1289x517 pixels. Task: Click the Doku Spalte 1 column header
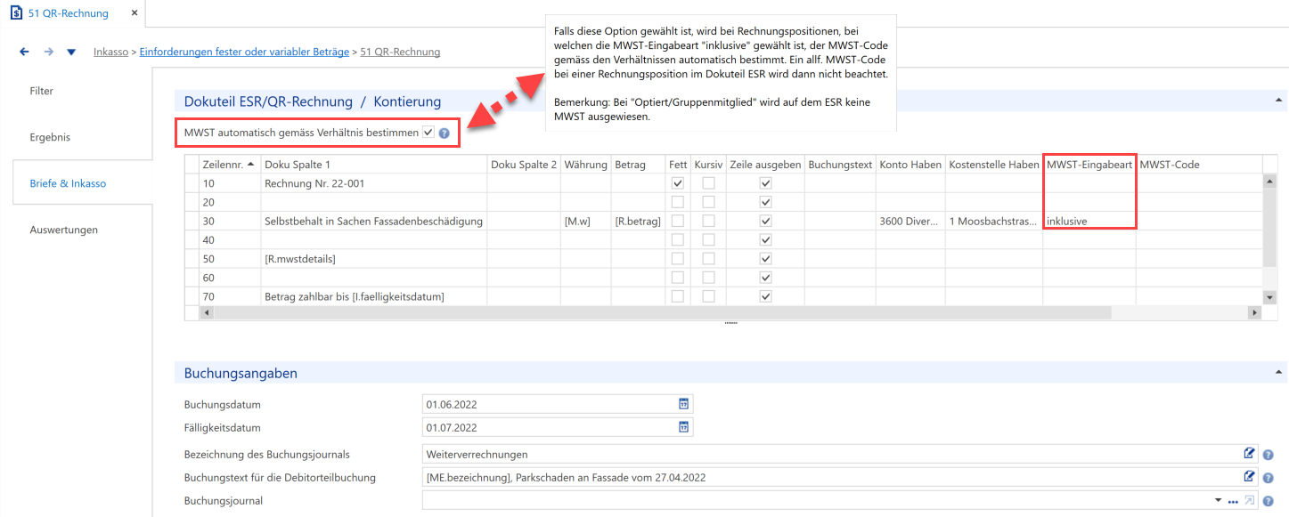click(x=374, y=165)
